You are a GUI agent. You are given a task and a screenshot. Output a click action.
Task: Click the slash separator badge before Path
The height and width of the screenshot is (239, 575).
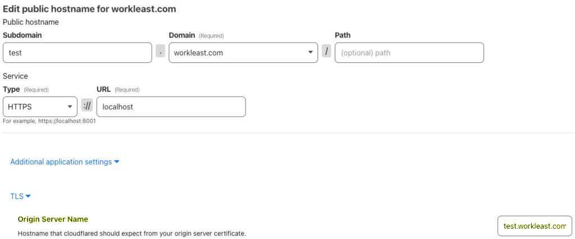(x=326, y=50)
